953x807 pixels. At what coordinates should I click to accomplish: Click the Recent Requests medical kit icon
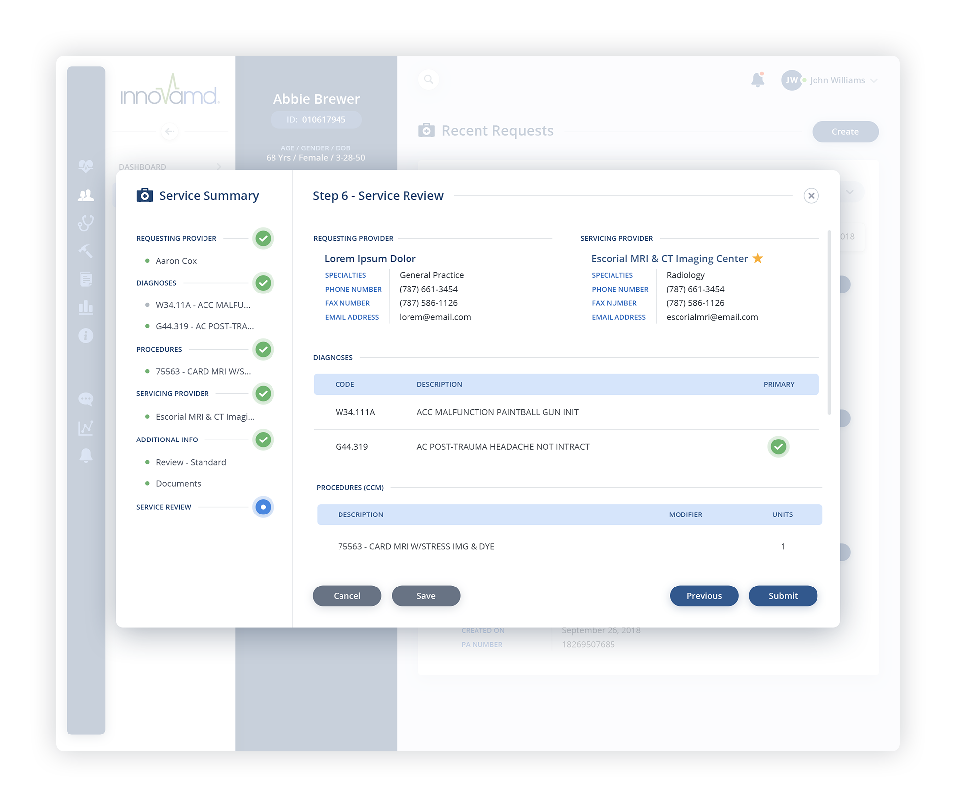tap(426, 130)
